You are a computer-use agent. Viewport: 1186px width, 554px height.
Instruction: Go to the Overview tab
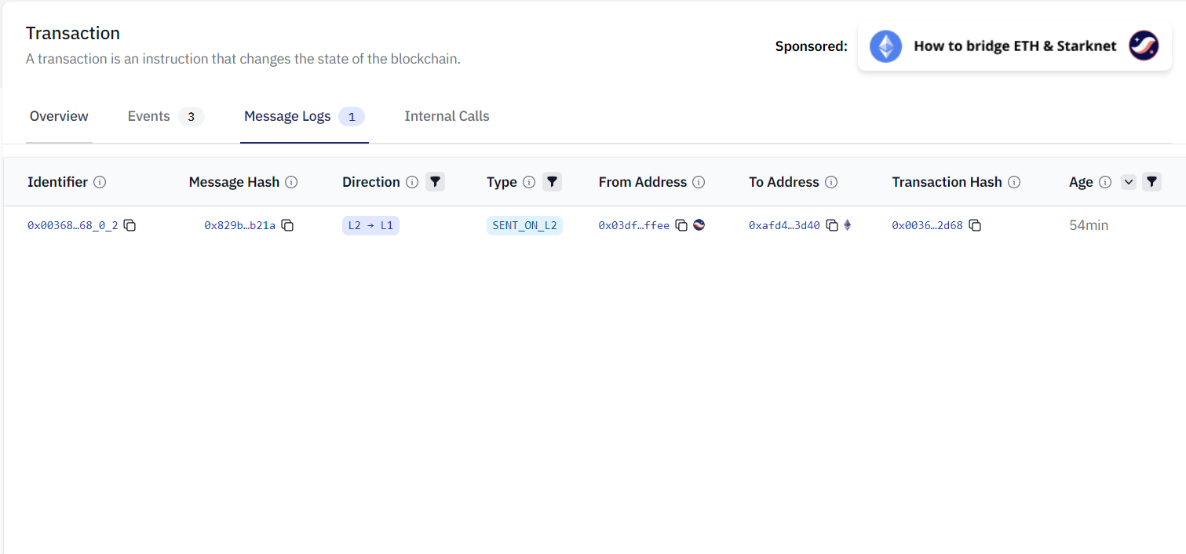coord(59,117)
